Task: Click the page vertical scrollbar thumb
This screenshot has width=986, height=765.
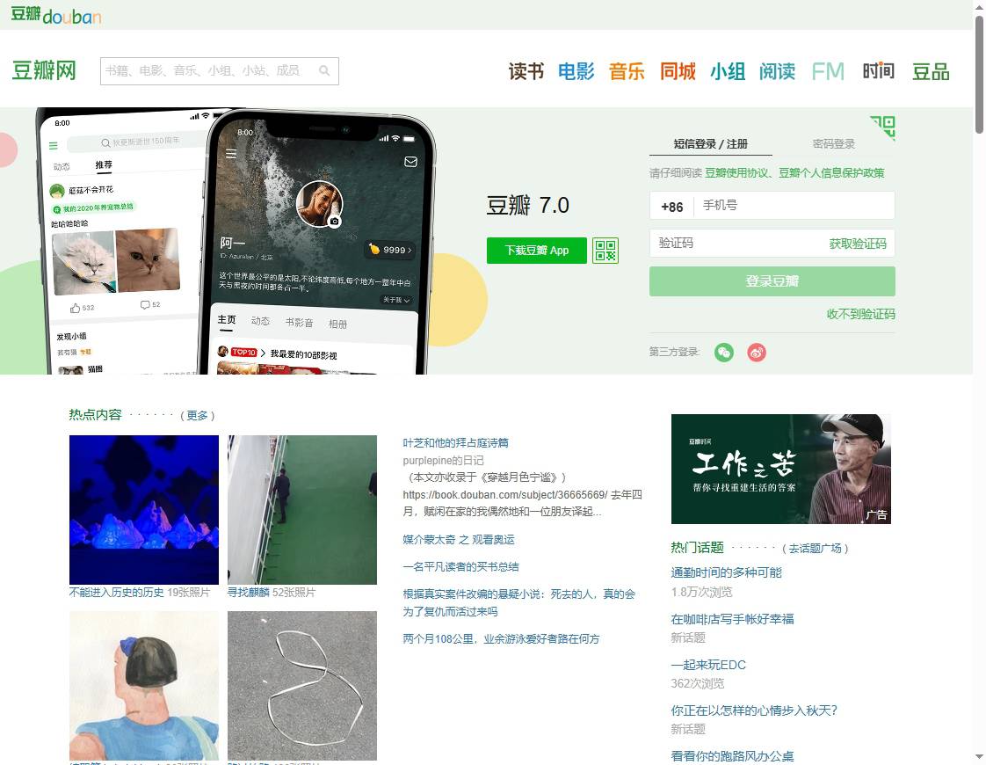Action: 979,74
